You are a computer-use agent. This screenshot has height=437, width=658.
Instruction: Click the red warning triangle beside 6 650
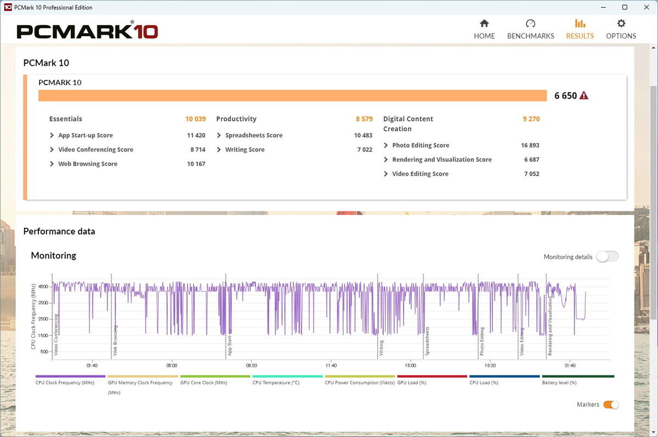click(x=583, y=96)
